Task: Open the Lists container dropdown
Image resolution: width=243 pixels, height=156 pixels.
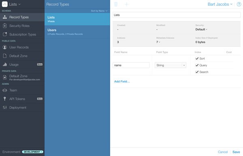Action: [x=15, y=4]
